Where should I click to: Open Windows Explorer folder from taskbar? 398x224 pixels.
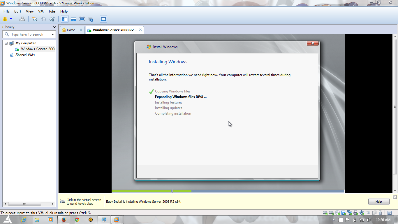pyautogui.click(x=37, y=220)
